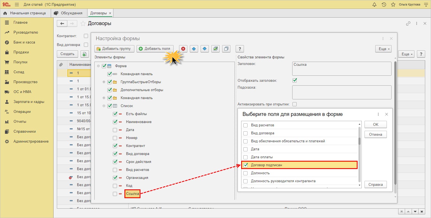Image resolution: width=431 pixels, height=218 pixels.
Task: Open the Продажи shopping bag icon
Action: pos(7,52)
